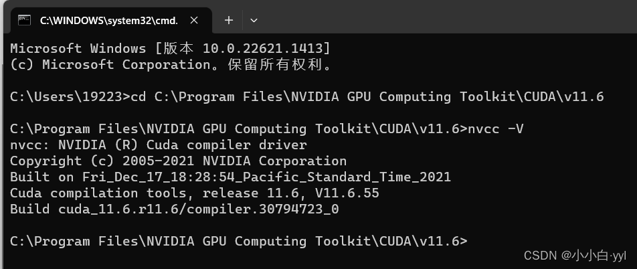637x269 pixels.
Task: Click the V11.6.55 version number
Action: coord(347,193)
